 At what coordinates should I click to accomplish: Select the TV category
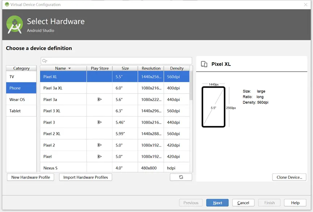pyautogui.click(x=21, y=77)
